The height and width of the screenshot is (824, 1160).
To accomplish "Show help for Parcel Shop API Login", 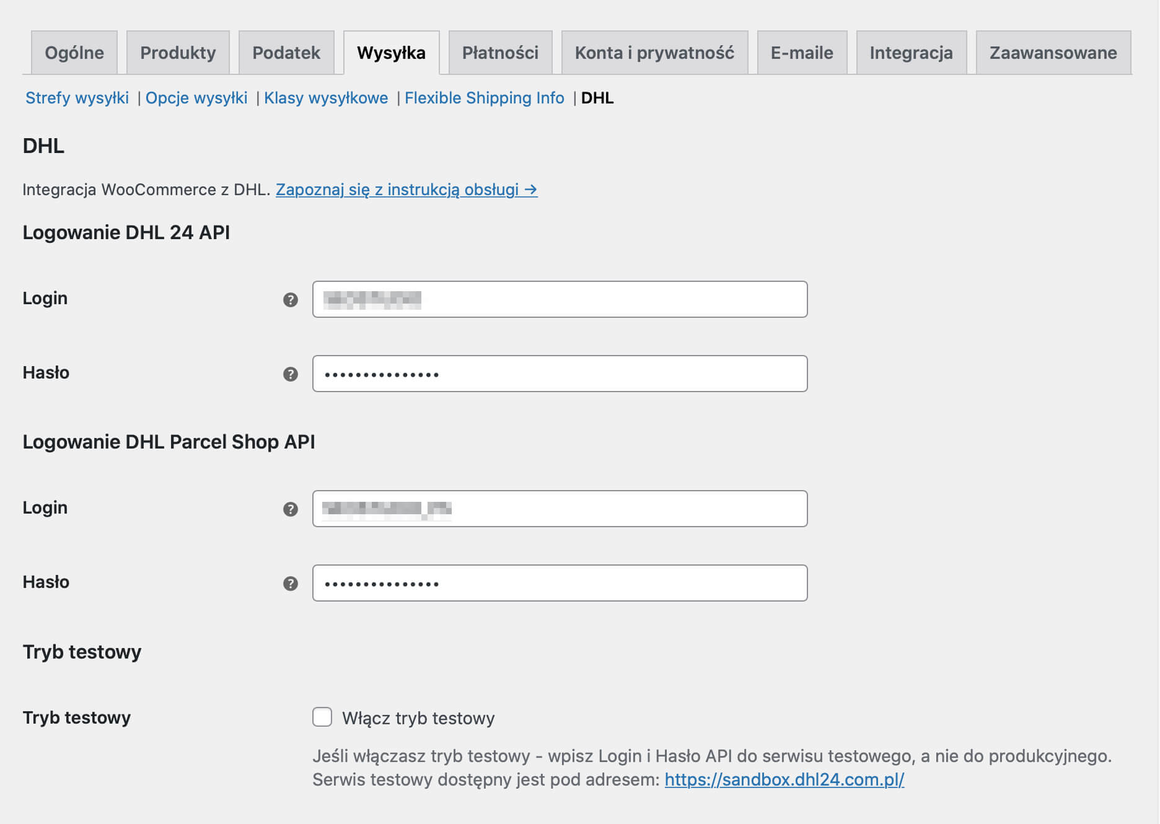I will pos(291,509).
